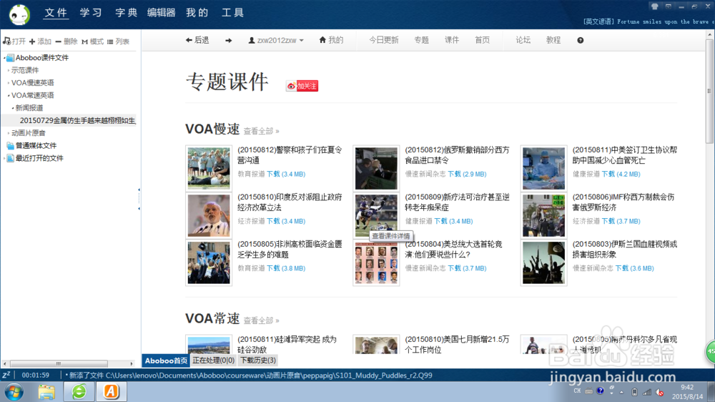Click the 模式 toolbar button

click(x=92, y=41)
